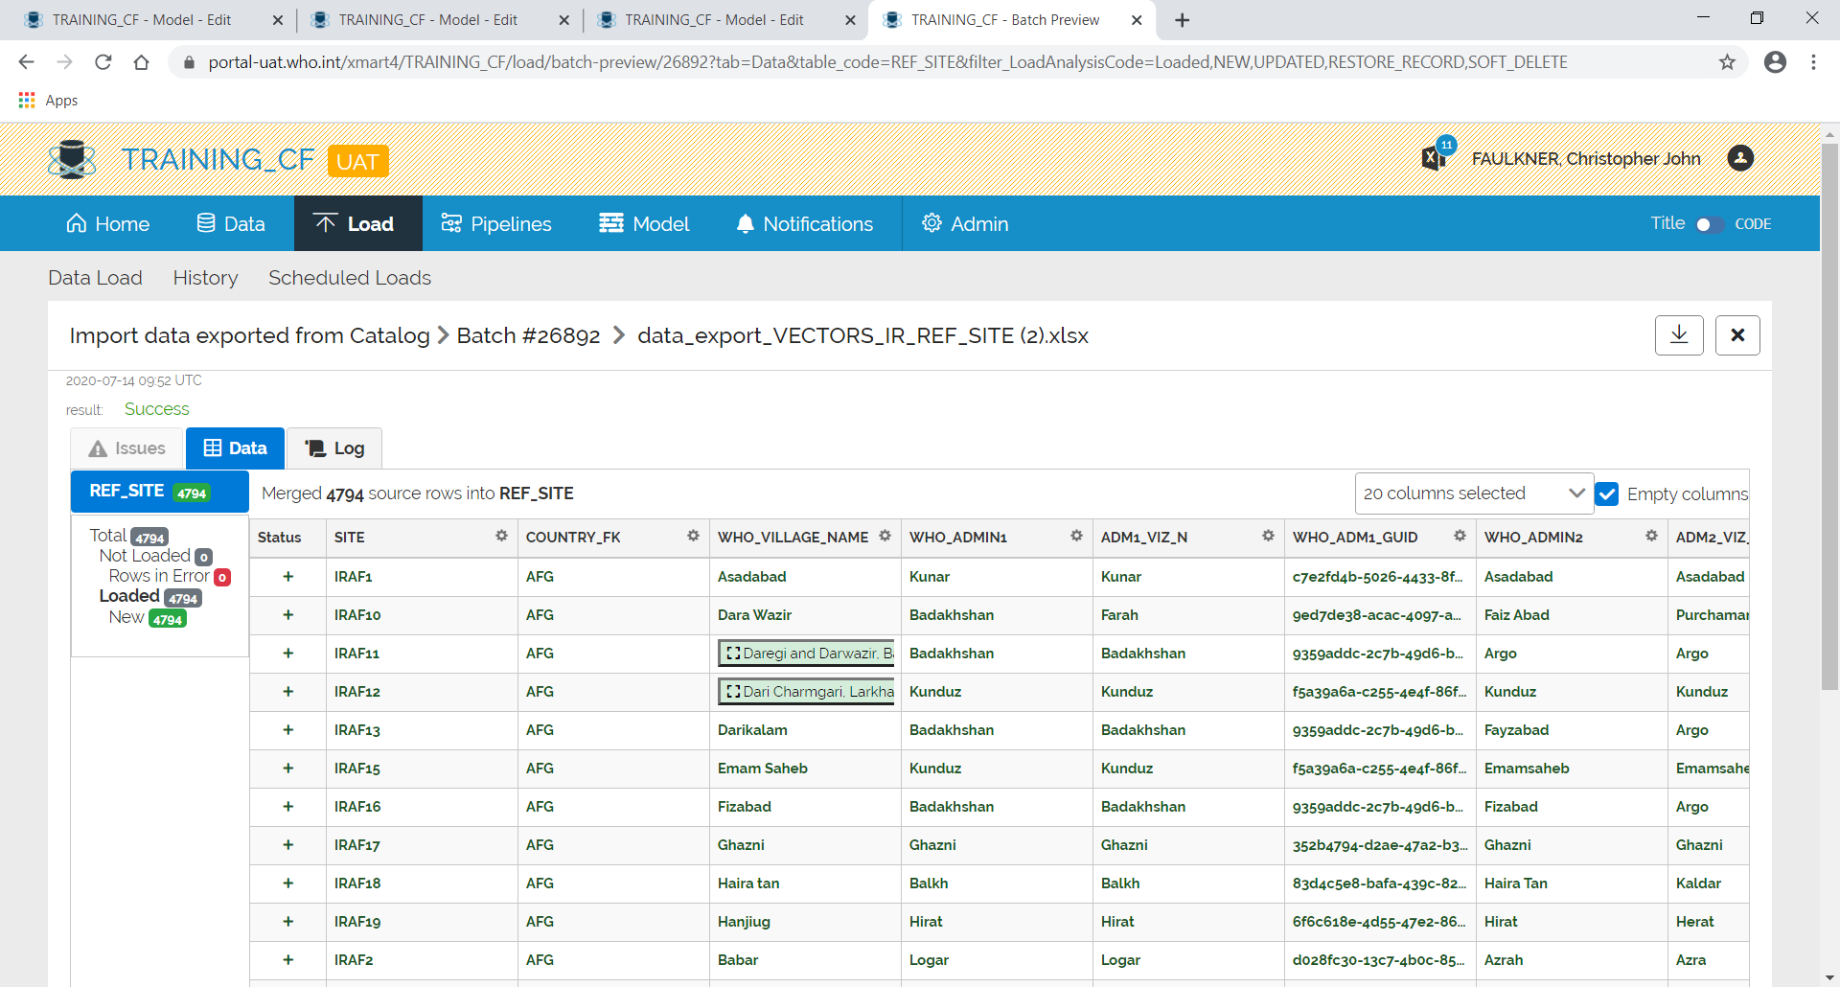This screenshot has height=987, width=1840.
Task: Navigate back in browser
Action: pyautogui.click(x=27, y=62)
